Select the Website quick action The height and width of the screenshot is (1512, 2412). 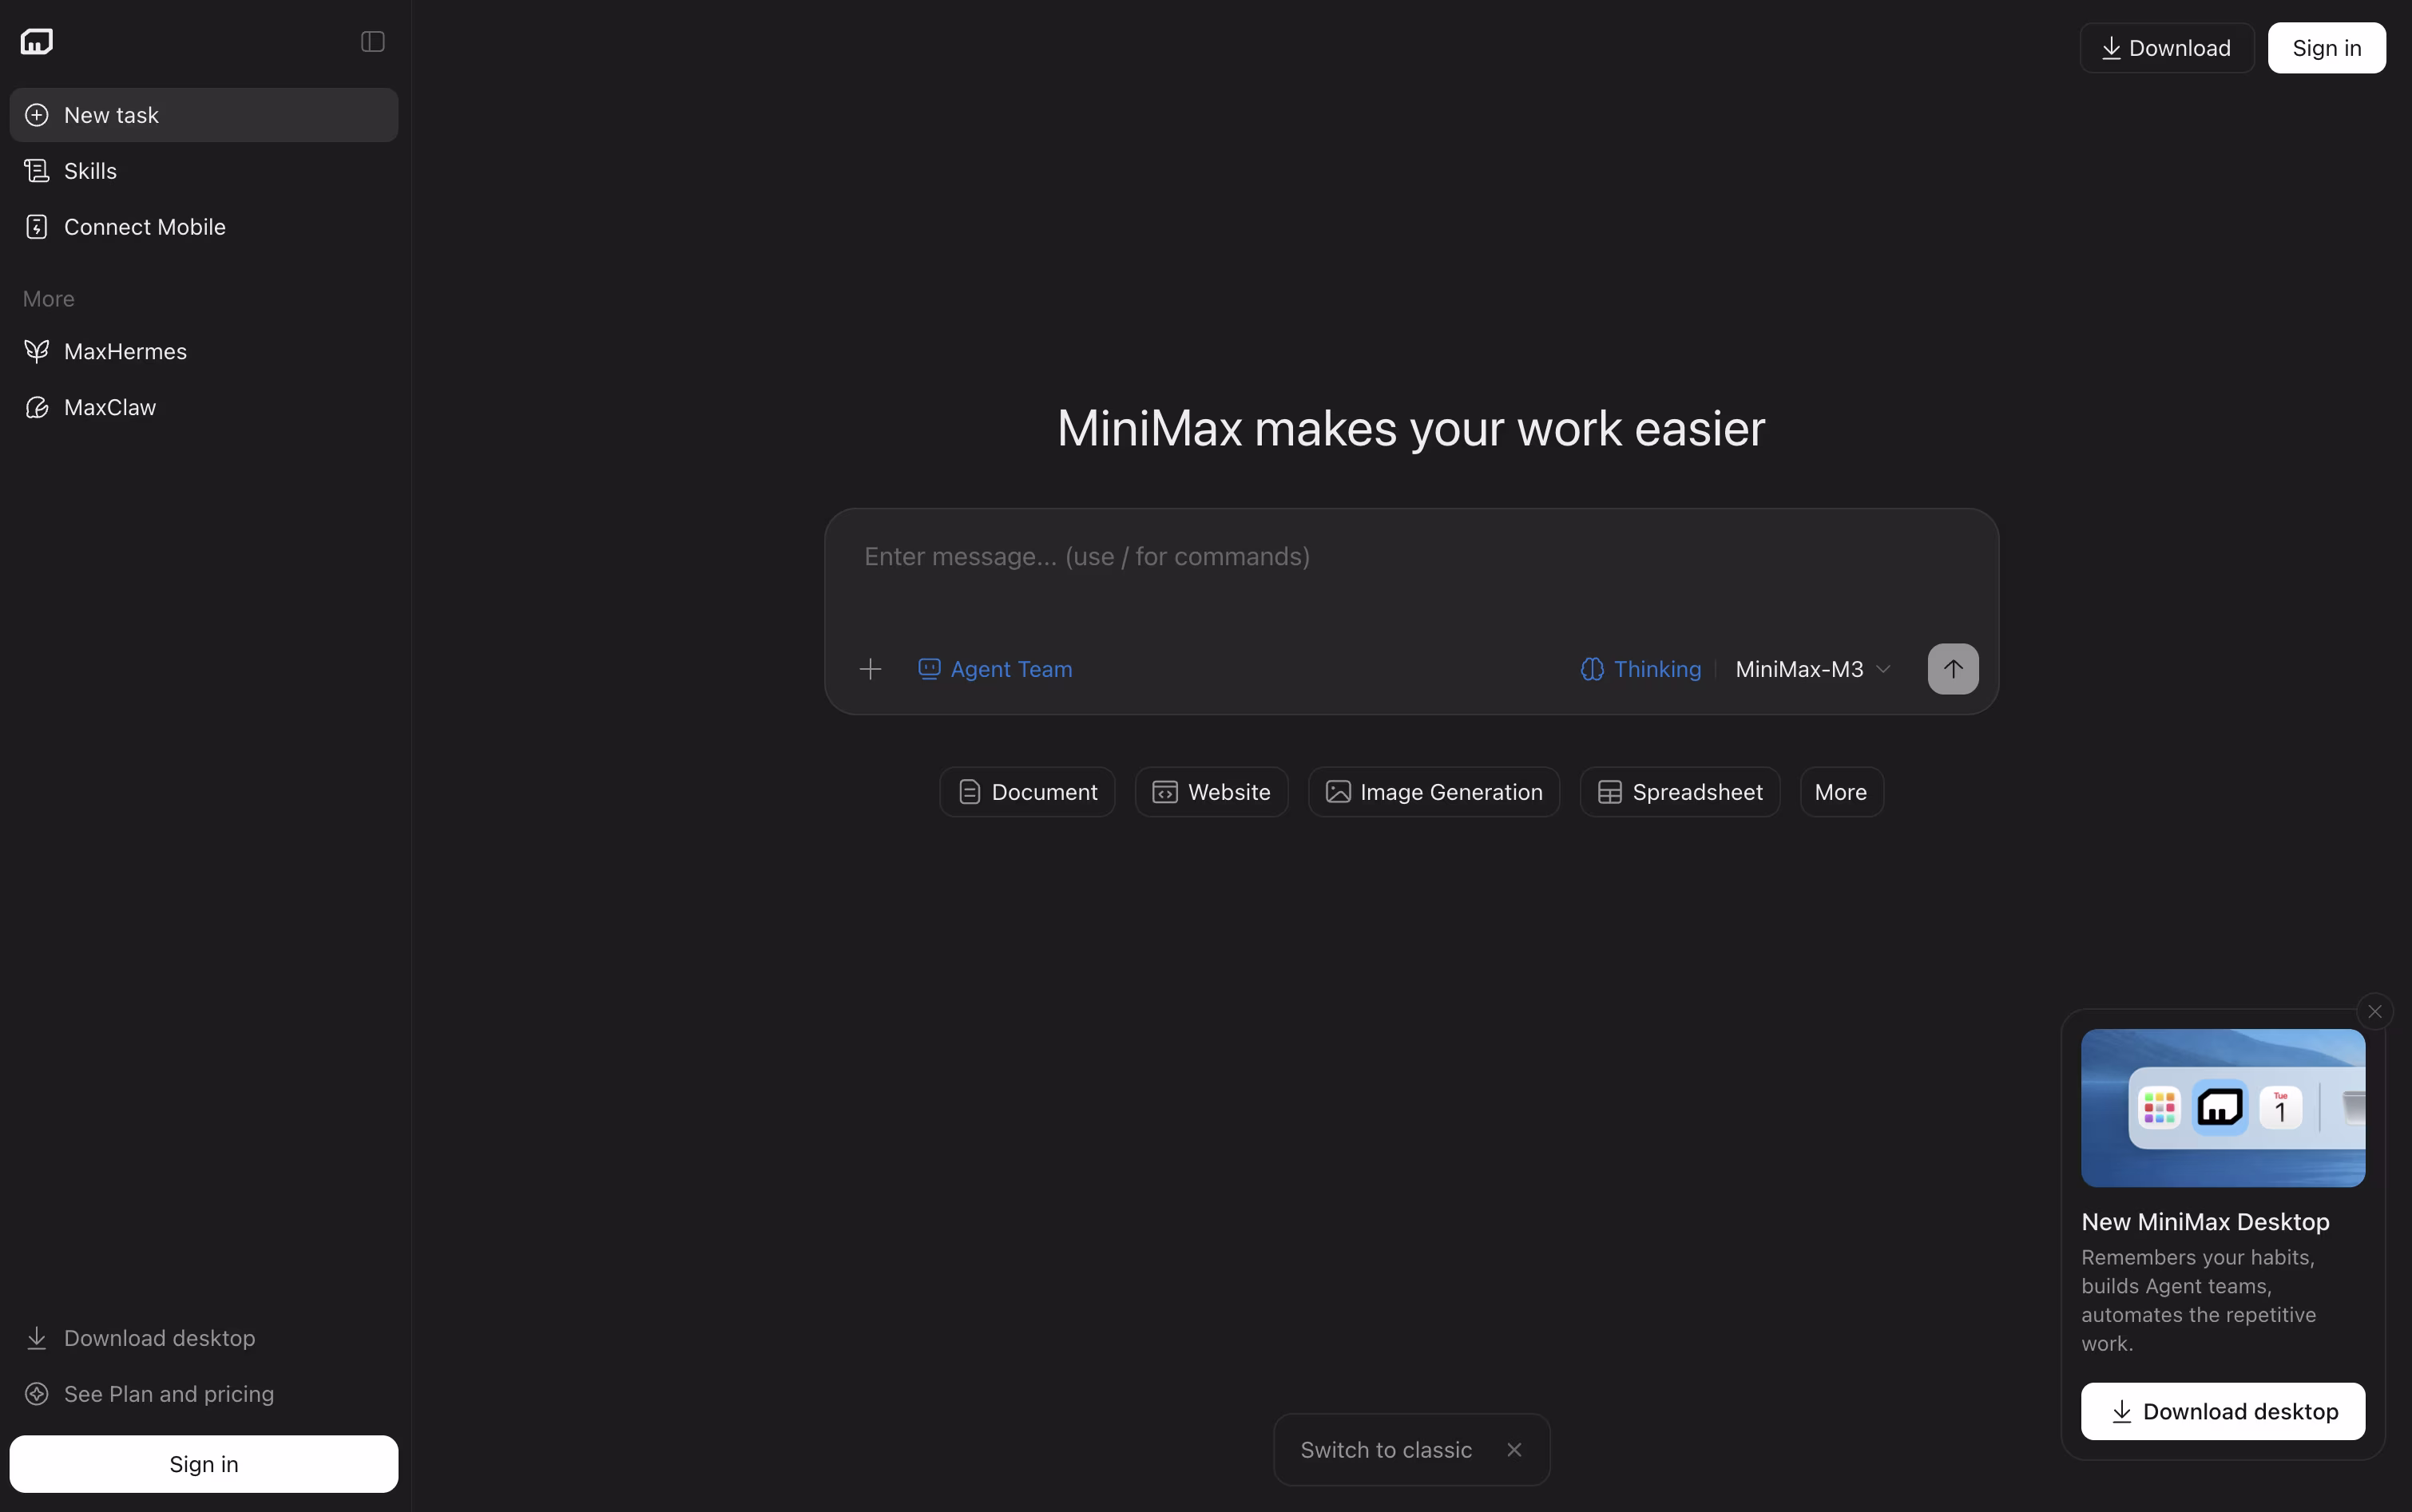coord(1212,792)
